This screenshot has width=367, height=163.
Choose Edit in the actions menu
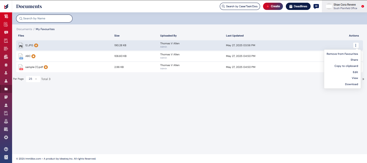(x=355, y=72)
